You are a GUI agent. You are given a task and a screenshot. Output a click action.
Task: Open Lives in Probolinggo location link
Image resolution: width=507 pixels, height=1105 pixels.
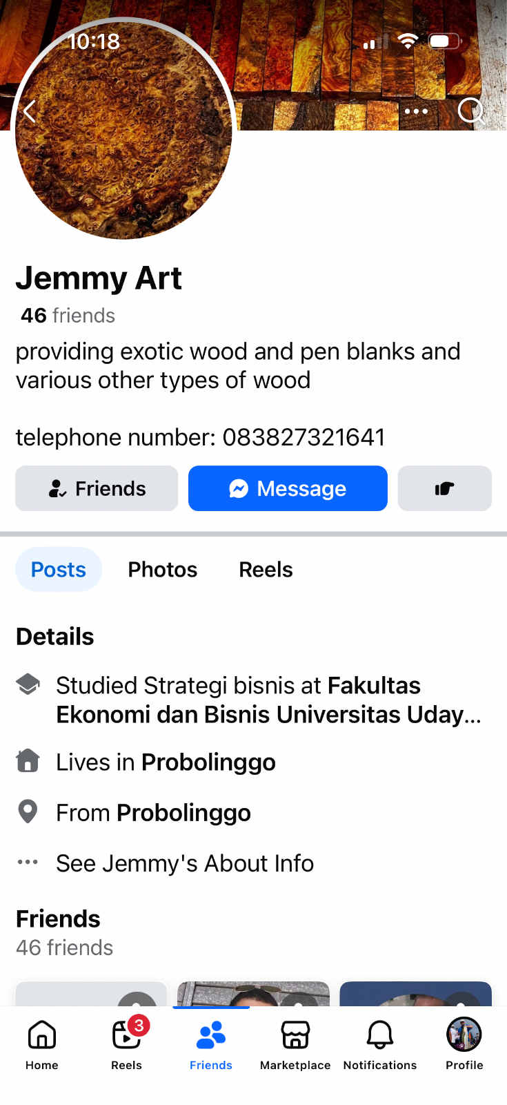click(x=208, y=762)
